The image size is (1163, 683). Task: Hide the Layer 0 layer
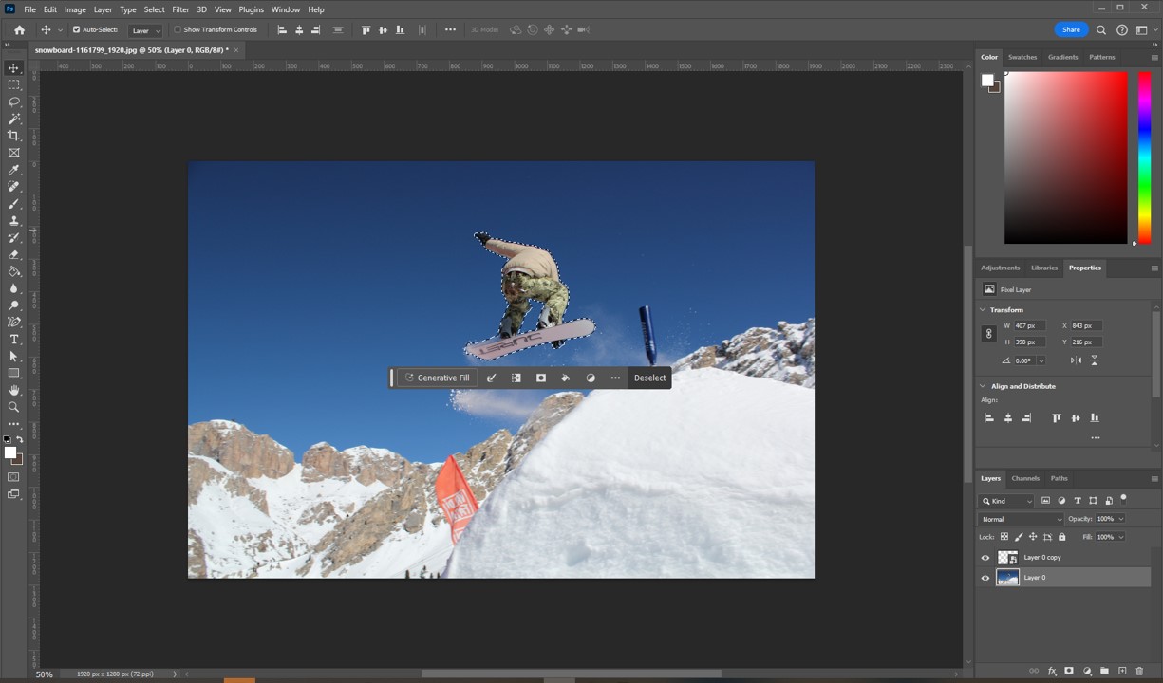point(985,578)
